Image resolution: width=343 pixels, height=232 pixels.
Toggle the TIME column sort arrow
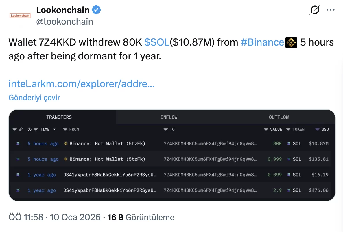[x=54, y=129]
